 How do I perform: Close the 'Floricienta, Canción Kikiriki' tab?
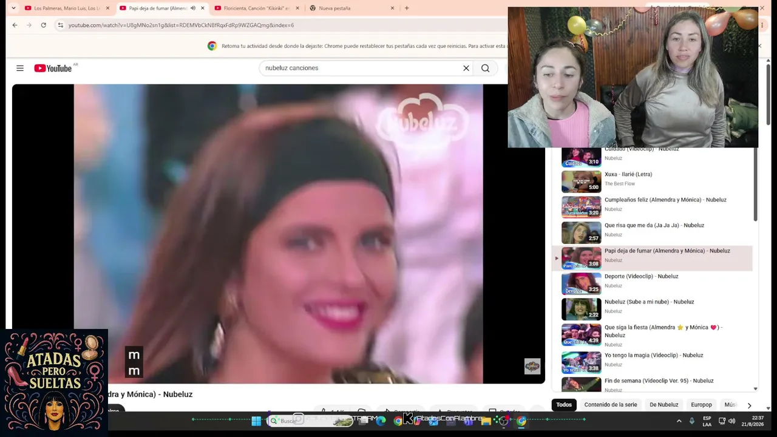(297, 8)
